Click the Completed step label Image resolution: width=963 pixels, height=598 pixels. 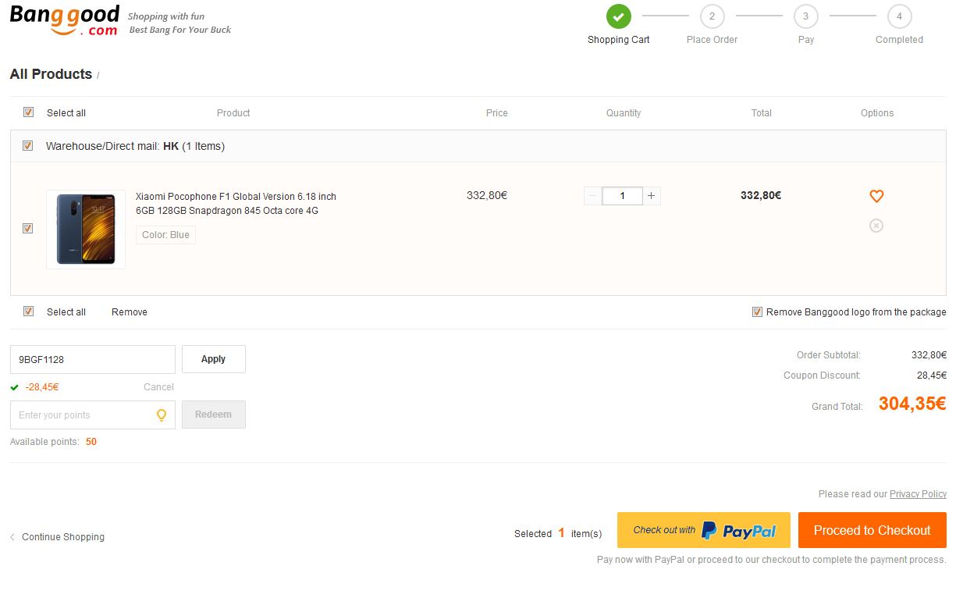899,40
